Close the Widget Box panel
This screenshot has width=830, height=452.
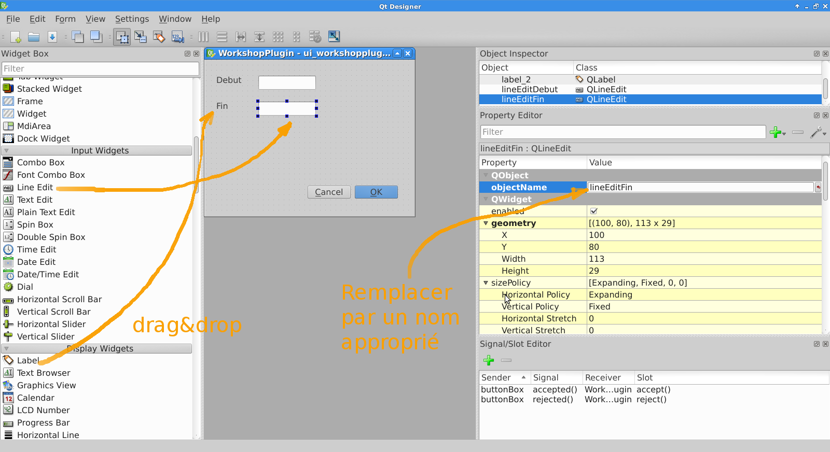point(196,54)
